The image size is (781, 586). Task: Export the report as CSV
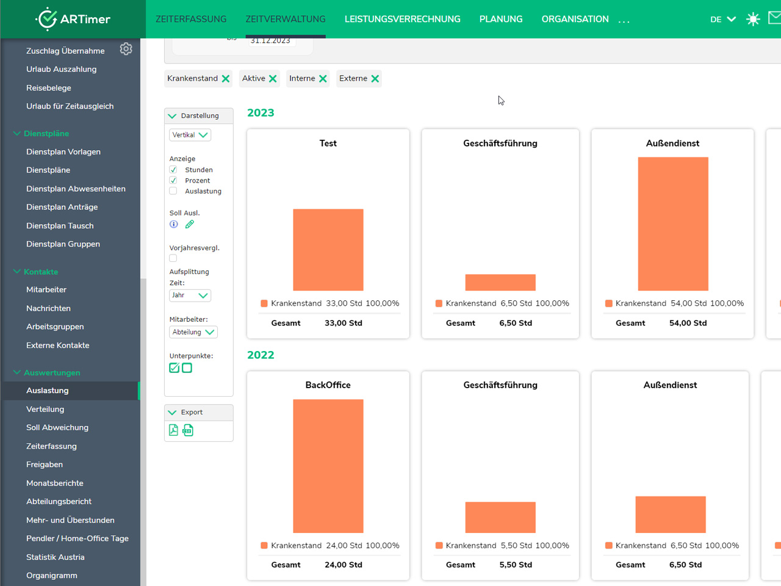pyautogui.click(x=188, y=430)
